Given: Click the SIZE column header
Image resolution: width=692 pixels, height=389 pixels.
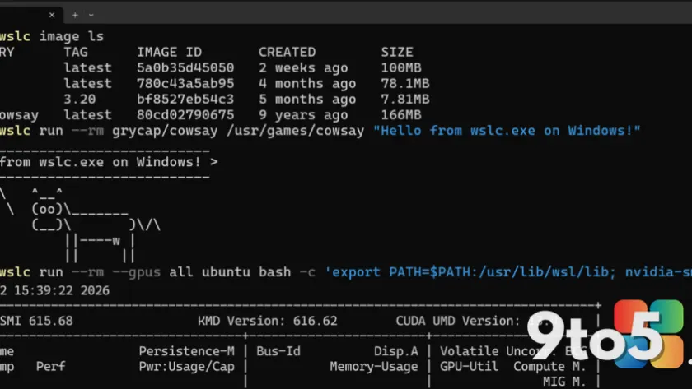Looking at the screenshot, I should pos(397,52).
